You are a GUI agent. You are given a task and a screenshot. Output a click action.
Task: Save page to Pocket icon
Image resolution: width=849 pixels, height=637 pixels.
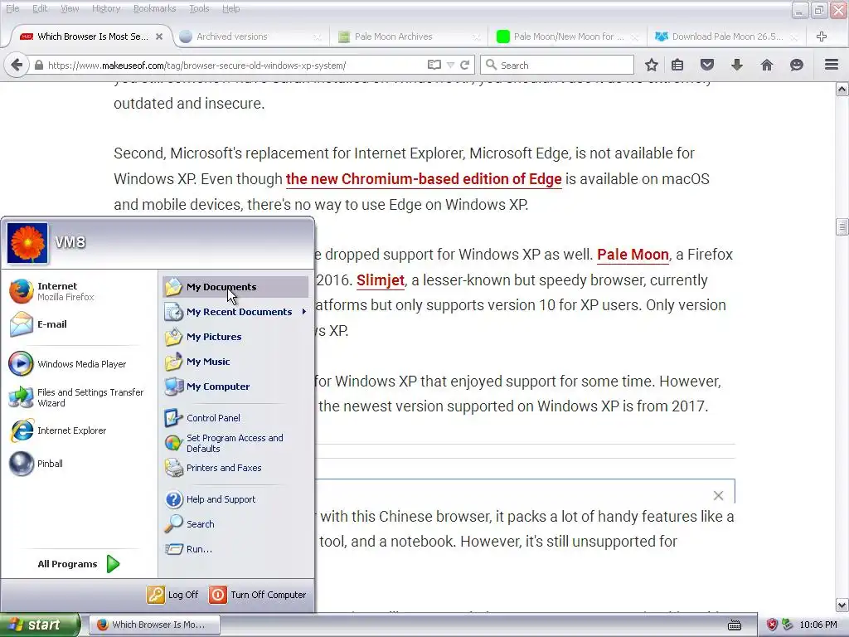(707, 65)
